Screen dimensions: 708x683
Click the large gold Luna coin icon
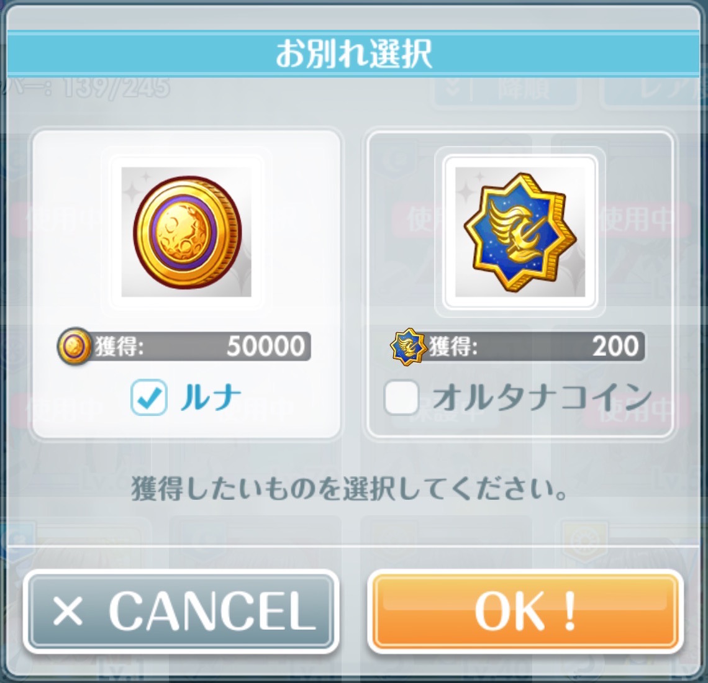(x=186, y=232)
